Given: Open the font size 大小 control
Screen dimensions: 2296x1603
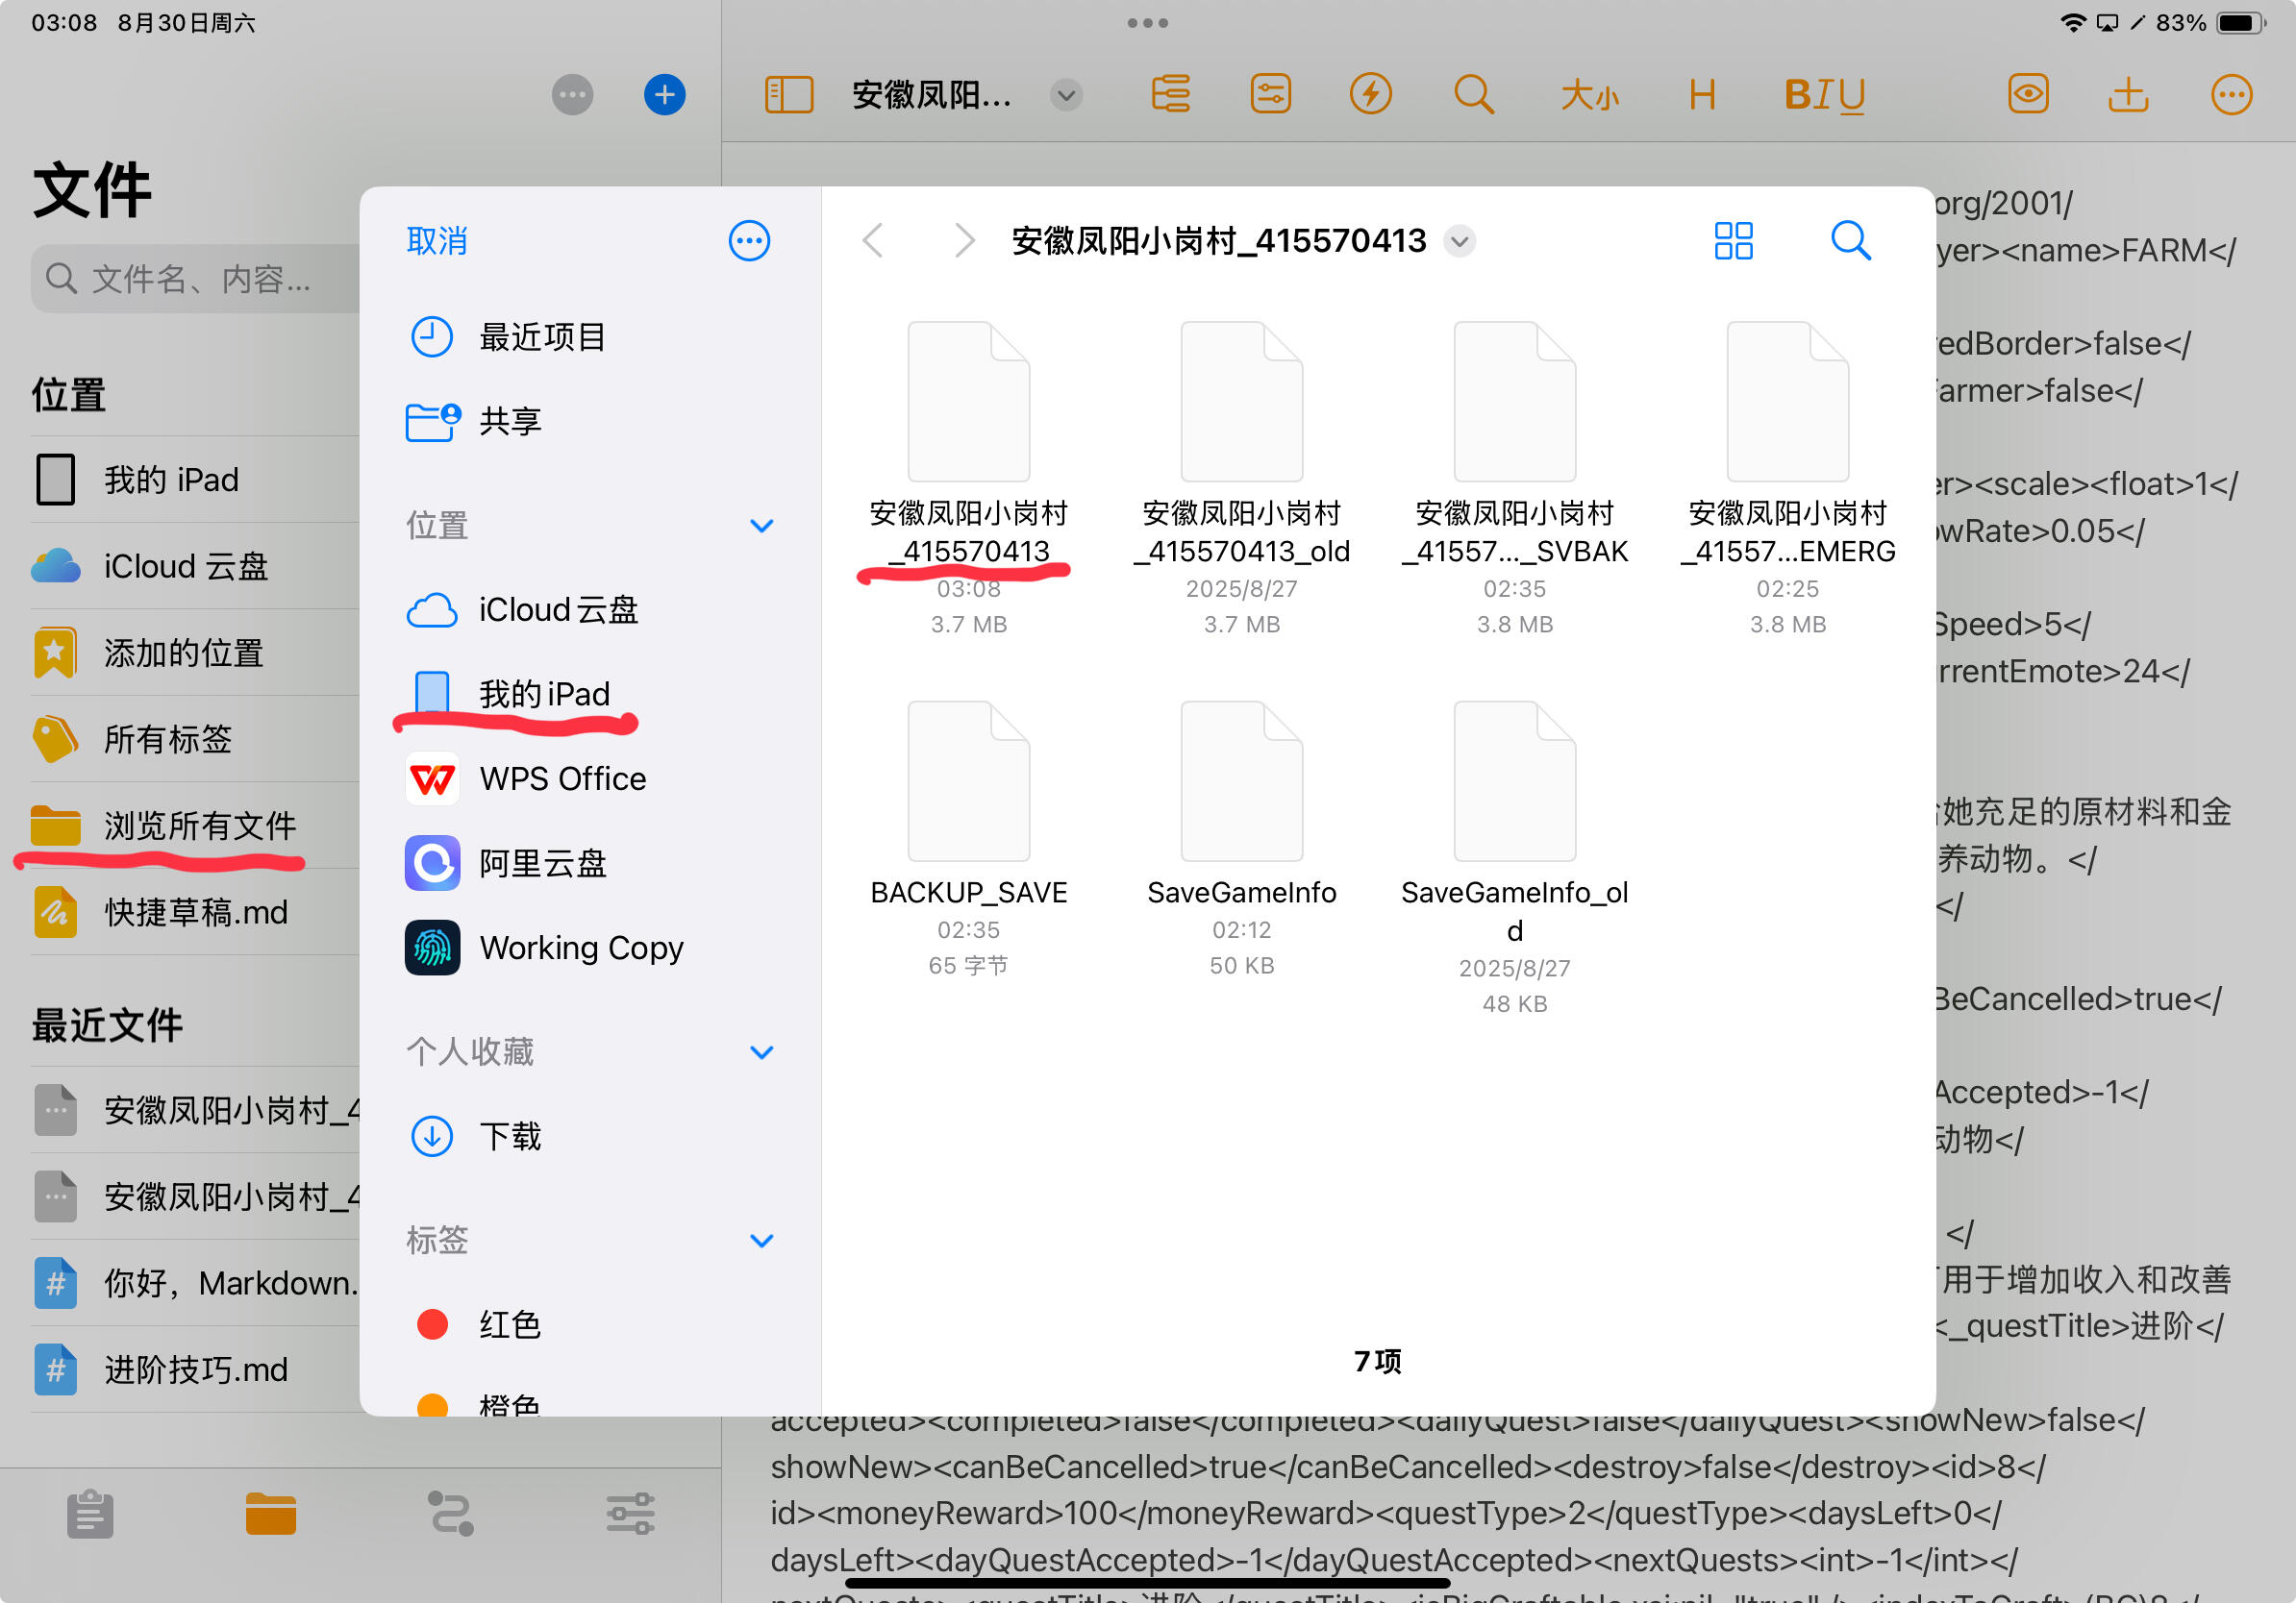Looking at the screenshot, I should click(1589, 95).
